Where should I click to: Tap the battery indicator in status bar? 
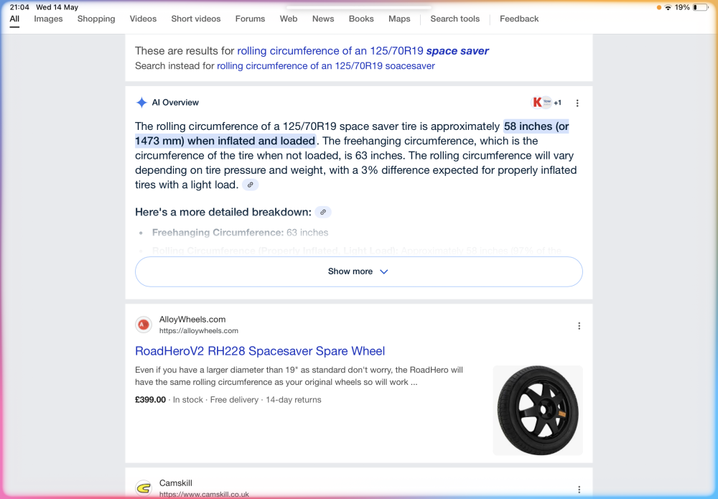(x=699, y=7)
